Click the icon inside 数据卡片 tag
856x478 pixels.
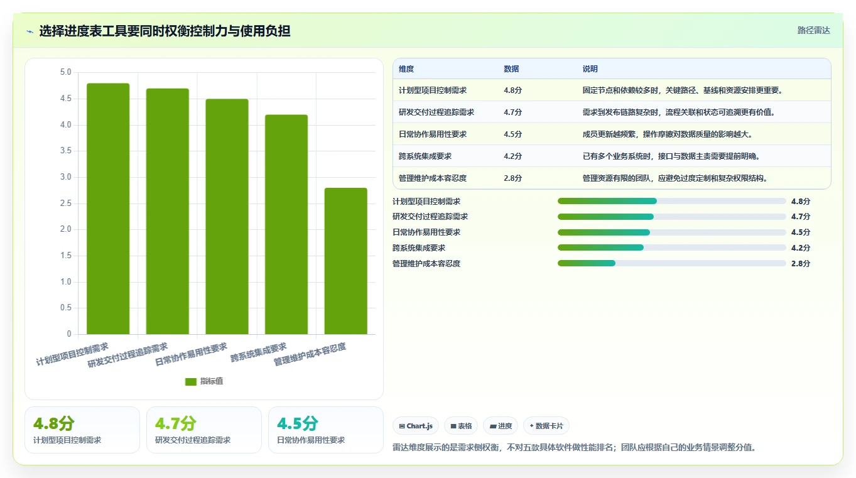point(532,426)
